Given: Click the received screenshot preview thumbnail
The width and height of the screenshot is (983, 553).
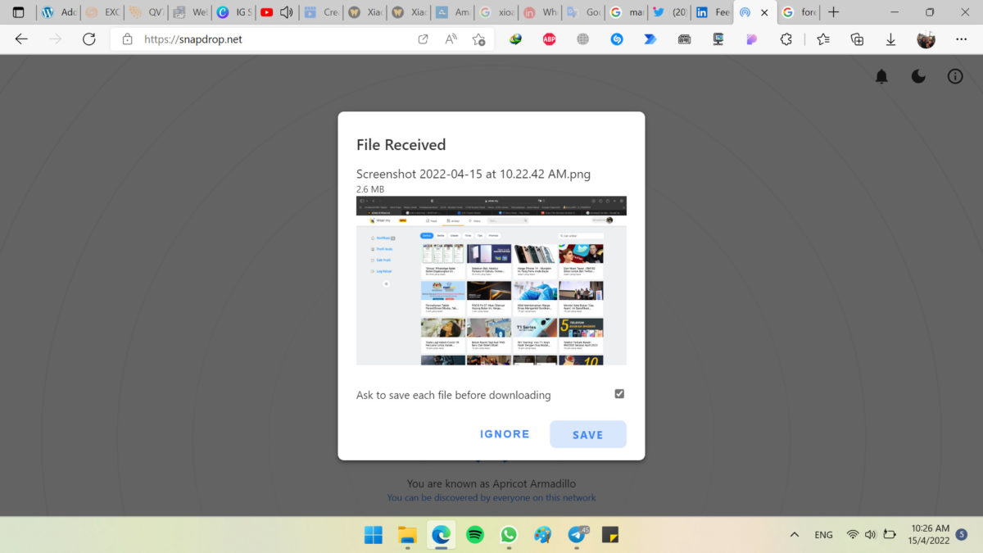Looking at the screenshot, I should click(x=491, y=280).
